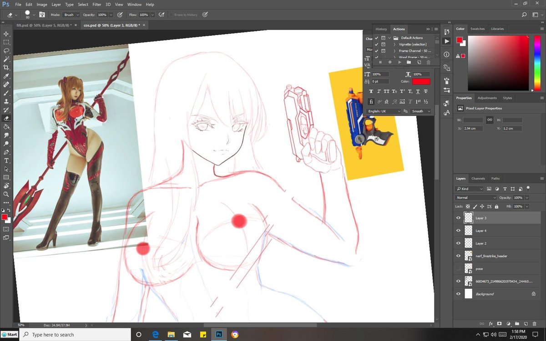This screenshot has width=546, height=341.
Task: Collapse the Default Actions folder
Action: 389,38
